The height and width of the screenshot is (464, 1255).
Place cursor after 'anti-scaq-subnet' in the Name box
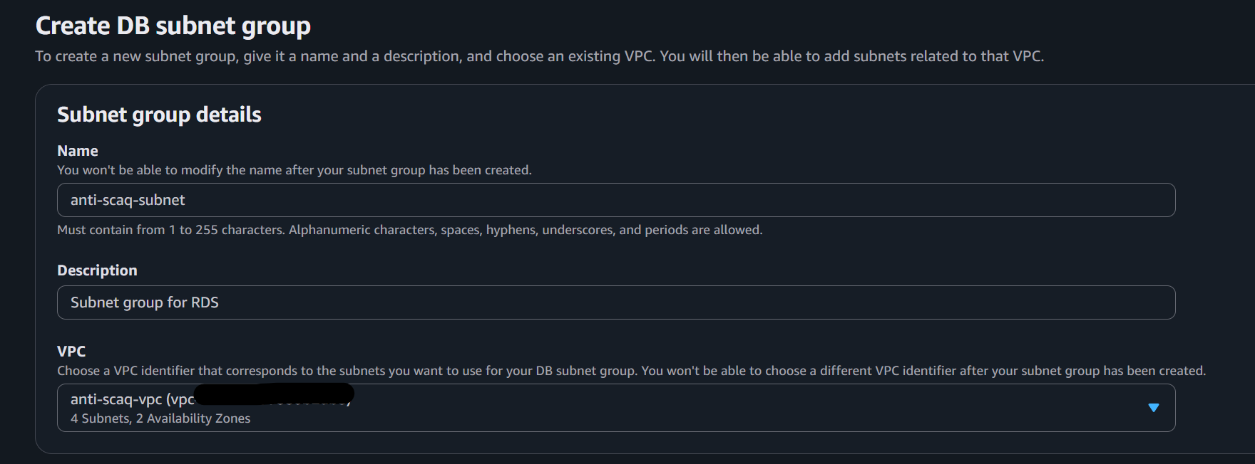click(x=186, y=200)
